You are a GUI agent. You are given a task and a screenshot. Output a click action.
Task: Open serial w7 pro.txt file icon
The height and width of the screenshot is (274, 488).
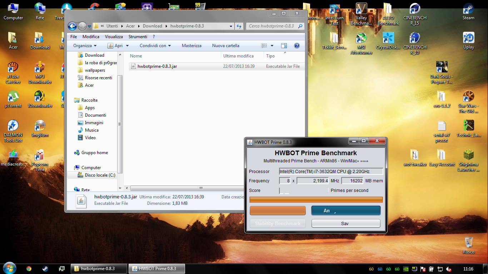(x=441, y=131)
